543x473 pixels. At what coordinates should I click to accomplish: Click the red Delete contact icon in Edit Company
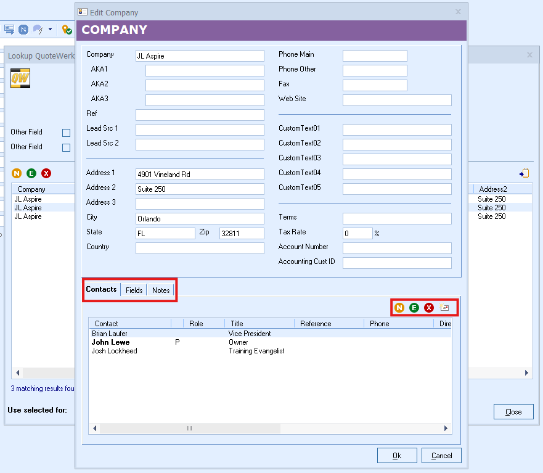point(429,308)
